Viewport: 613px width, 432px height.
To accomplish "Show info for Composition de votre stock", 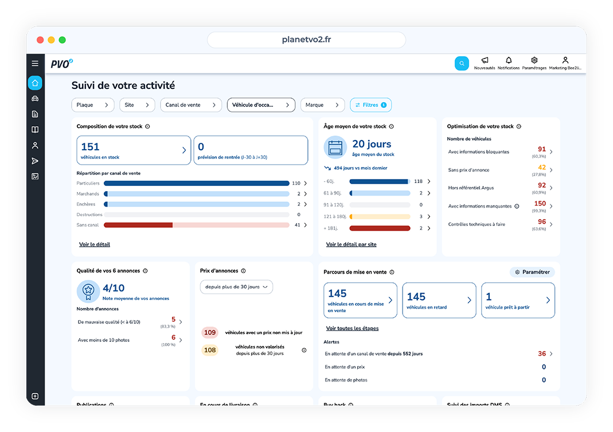I will click(147, 126).
